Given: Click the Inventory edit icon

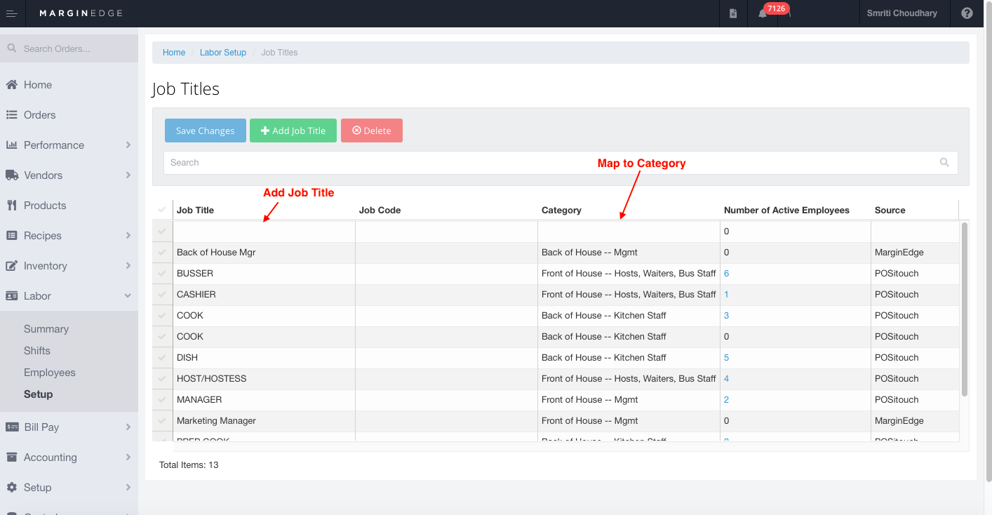Looking at the screenshot, I should (12, 266).
